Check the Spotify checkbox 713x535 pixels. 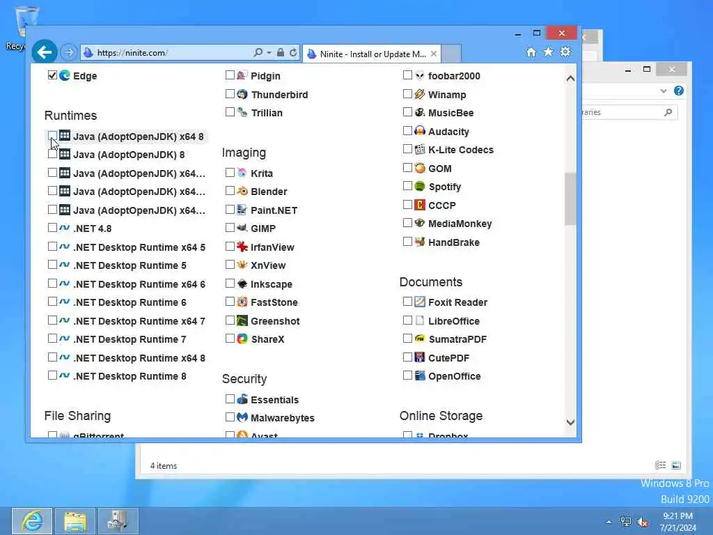(407, 185)
